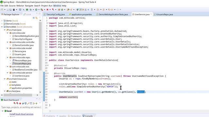Screen dimensions: 209x117
Task: Open the Refactor menu
Action: [20, 6]
